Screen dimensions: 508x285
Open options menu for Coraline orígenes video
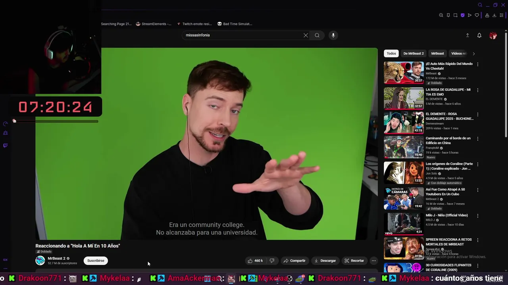point(477,164)
